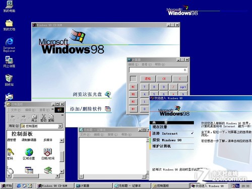Screen dimensions: 252x189
Task: Open Calculator Edit menu
Action: (x=134, y=65)
